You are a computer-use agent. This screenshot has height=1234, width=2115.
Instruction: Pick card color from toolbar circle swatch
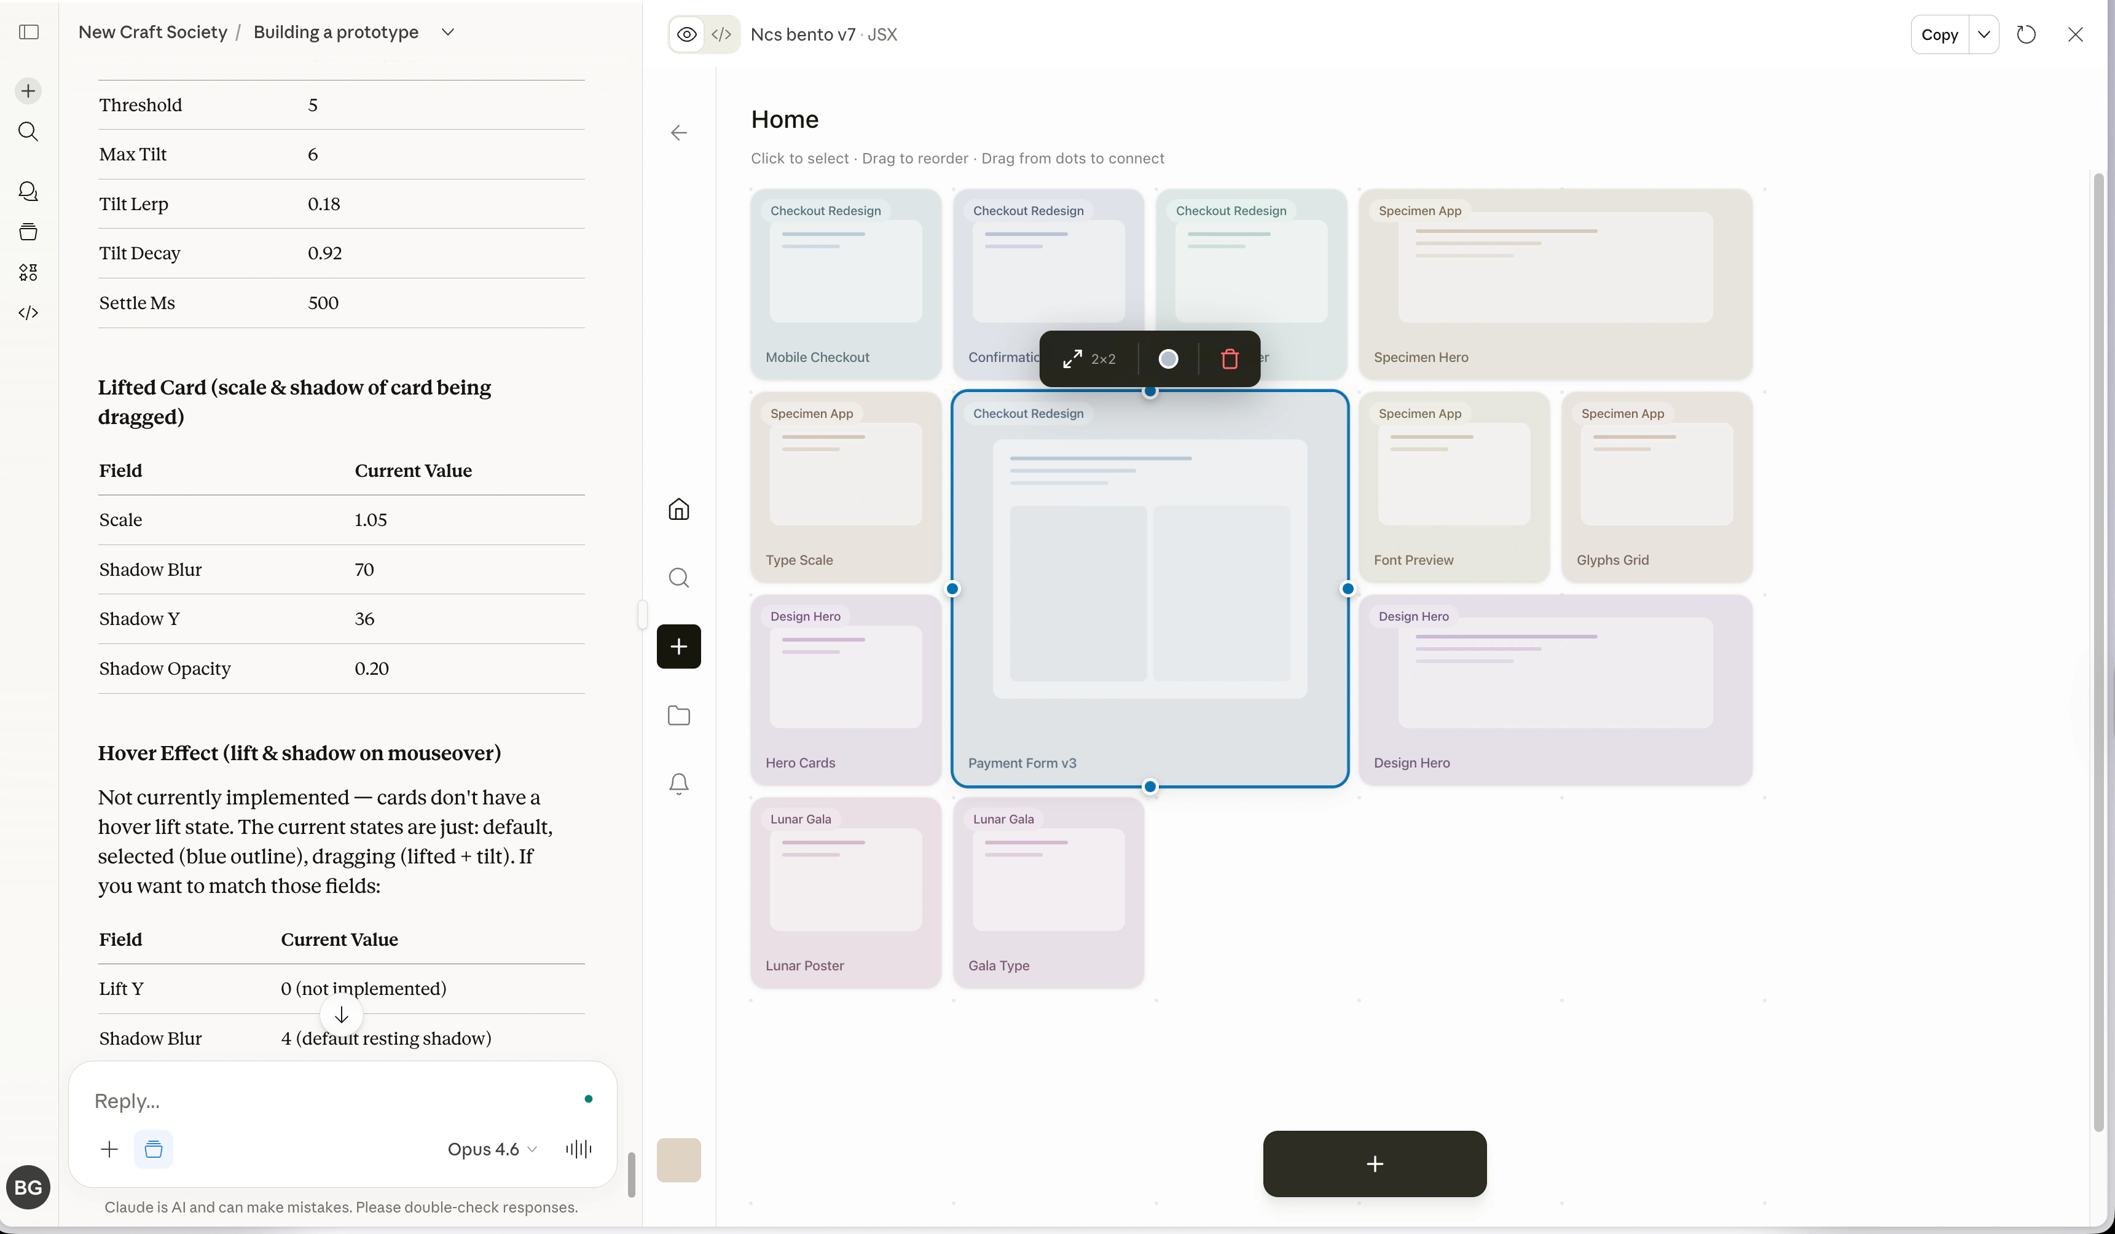pyautogui.click(x=1168, y=360)
